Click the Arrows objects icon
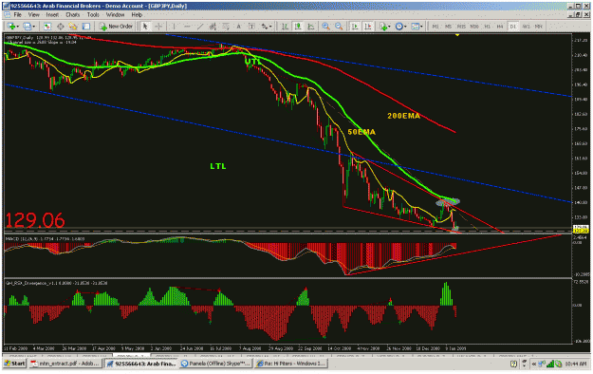 265,27
